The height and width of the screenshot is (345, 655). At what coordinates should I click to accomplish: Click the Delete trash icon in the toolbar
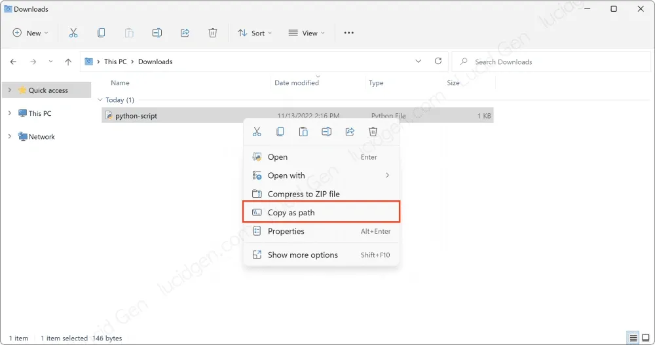tap(213, 33)
